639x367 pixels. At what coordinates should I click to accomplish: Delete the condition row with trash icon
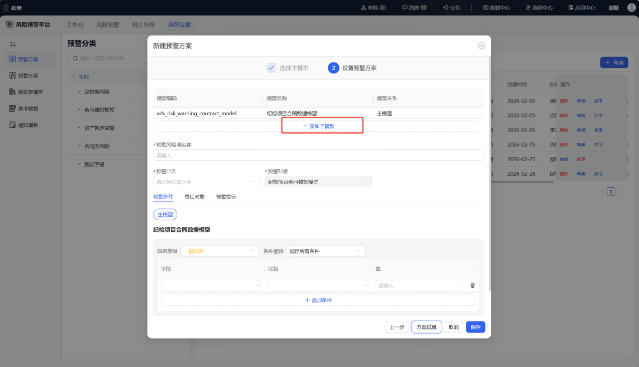(x=472, y=285)
